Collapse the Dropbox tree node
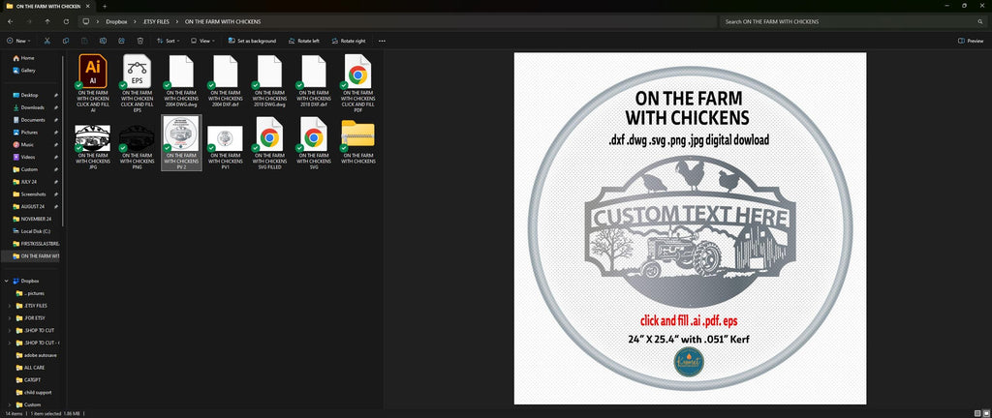992x418 pixels. [7, 281]
